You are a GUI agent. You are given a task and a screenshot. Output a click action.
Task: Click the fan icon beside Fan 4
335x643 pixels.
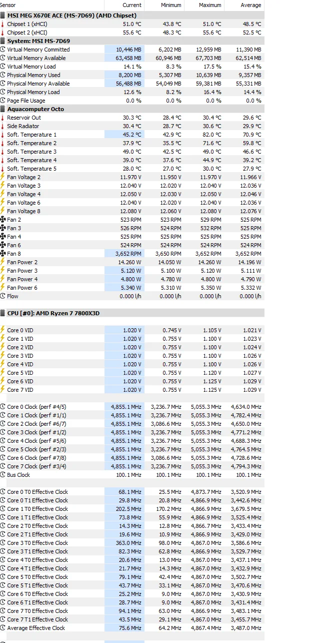click(2, 237)
